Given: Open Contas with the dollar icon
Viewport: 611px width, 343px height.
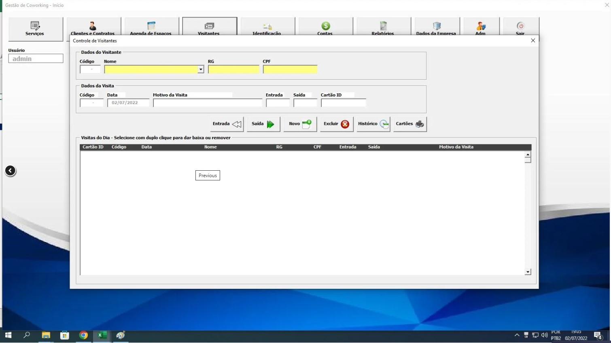Looking at the screenshot, I should [325, 27].
